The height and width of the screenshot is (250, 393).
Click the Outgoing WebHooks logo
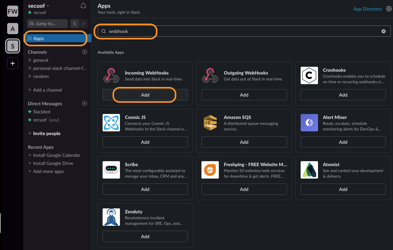210,75
